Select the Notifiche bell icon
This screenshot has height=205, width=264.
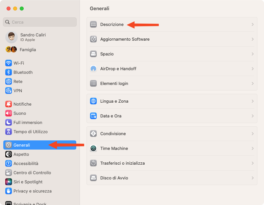click(x=9, y=104)
